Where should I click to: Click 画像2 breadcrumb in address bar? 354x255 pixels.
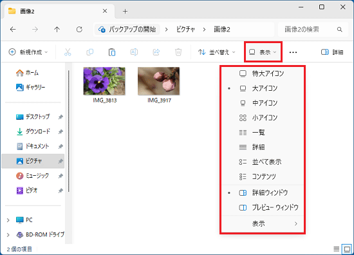coord(222,30)
